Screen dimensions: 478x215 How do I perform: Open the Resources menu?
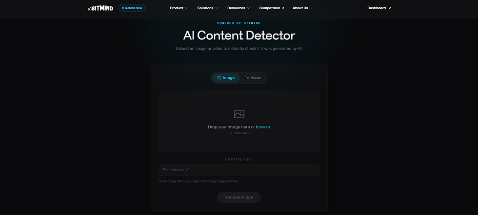tap(236, 8)
